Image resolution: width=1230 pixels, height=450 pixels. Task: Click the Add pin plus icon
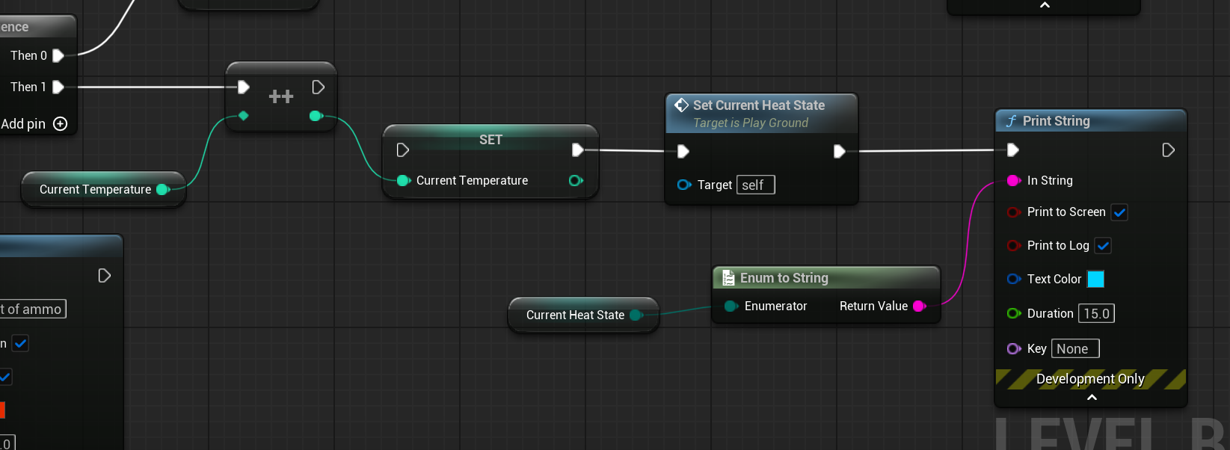click(x=61, y=123)
